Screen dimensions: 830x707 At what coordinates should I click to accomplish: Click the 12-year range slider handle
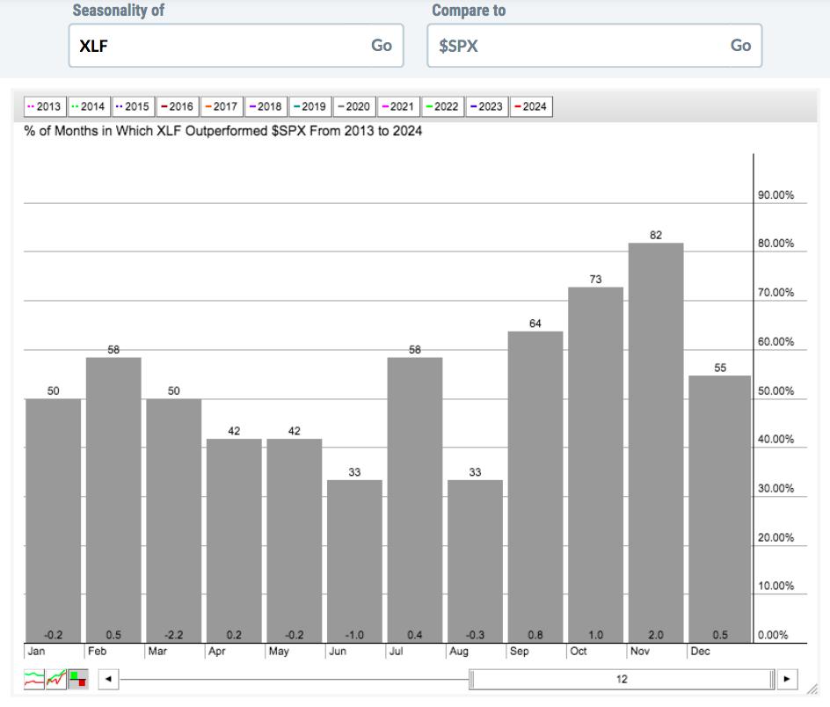point(622,679)
